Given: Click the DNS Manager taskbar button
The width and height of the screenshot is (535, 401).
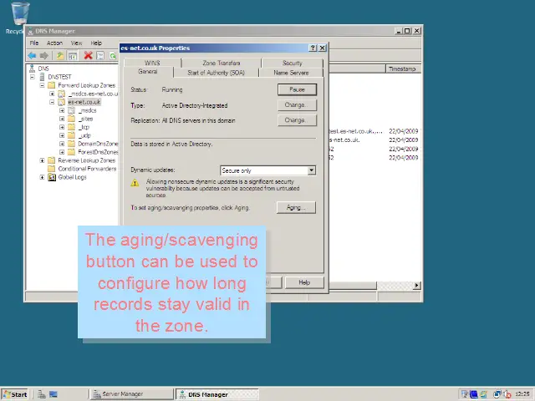Looking at the screenshot, I should (x=217, y=394).
